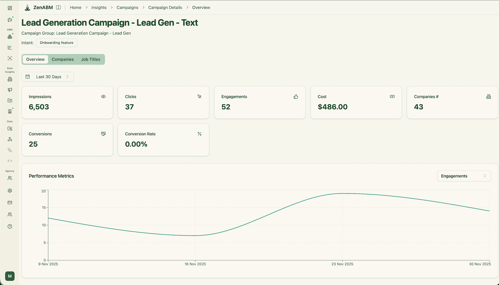Click the Insights breadcrumb link
This screenshot has height=285, width=499.
pos(99,7)
